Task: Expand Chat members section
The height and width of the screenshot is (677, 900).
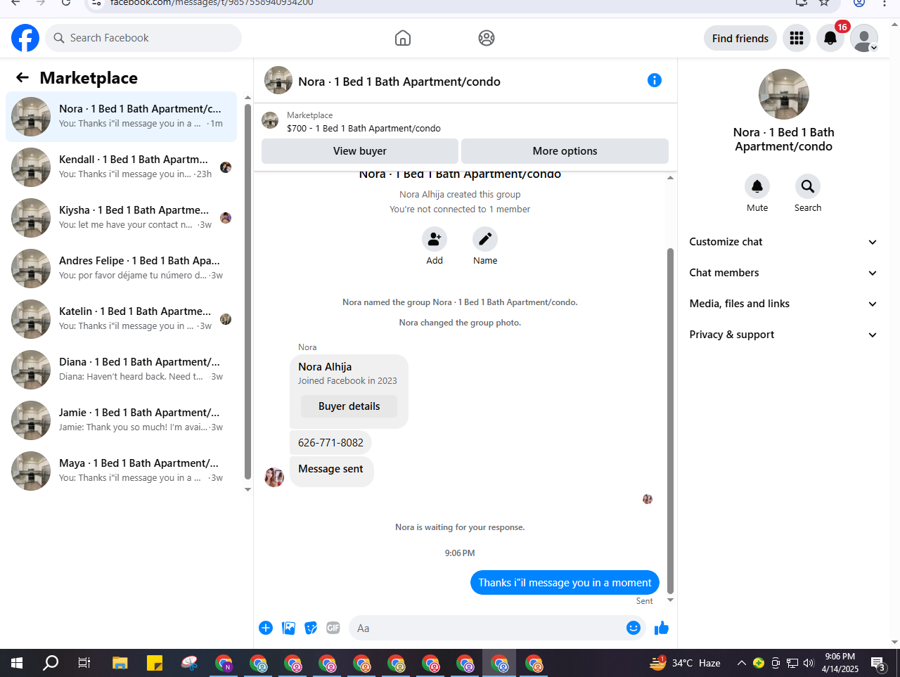Action: (x=783, y=273)
